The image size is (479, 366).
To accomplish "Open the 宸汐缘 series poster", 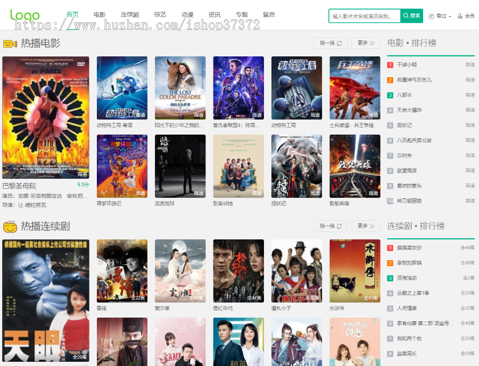I will click(180, 271).
